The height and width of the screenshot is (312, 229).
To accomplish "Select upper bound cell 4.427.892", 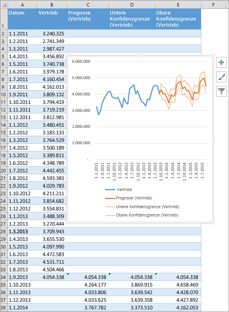I will point(178,300).
